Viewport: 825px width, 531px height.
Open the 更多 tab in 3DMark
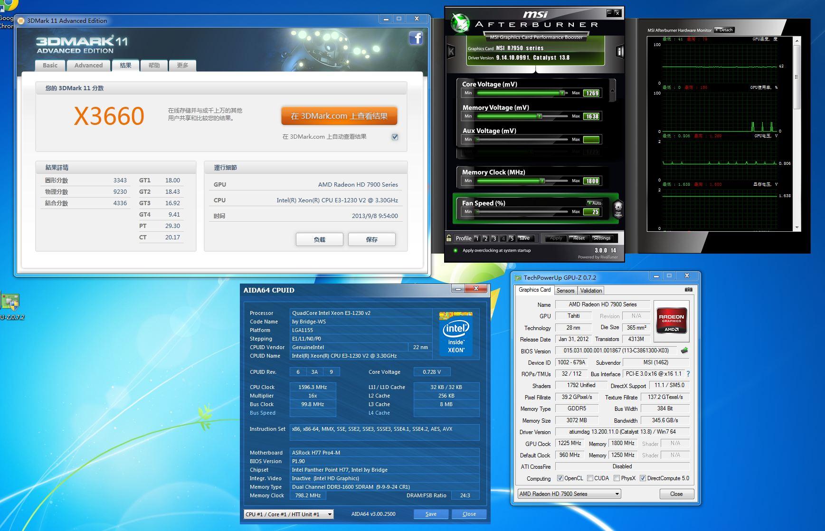point(182,66)
